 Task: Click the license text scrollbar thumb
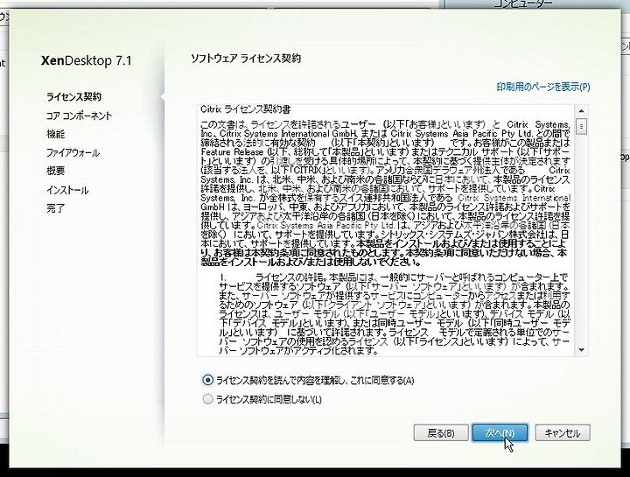(581, 127)
